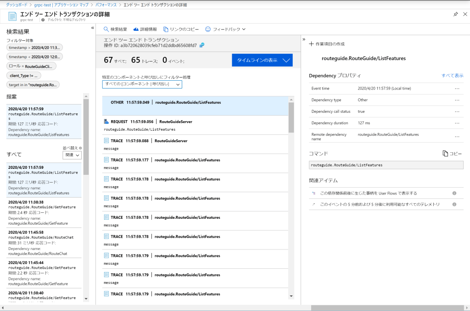Open the ellipsis menu for Event time
The width and height of the screenshot is (470, 311).
tap(457, 89)
